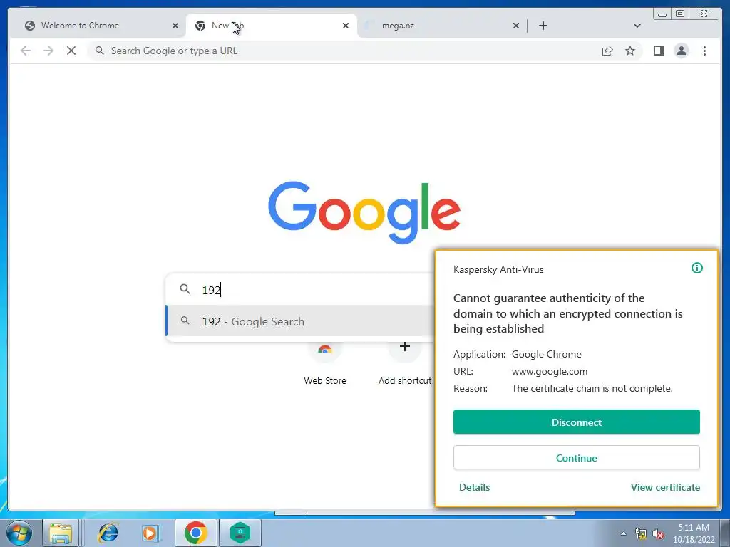The width and height of the screenshot is (730, 547).
Task: Click the 'Google Chrome' application value
Action: [547, 354]
